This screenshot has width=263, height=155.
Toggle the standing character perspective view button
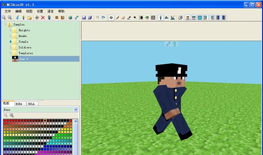160,18
